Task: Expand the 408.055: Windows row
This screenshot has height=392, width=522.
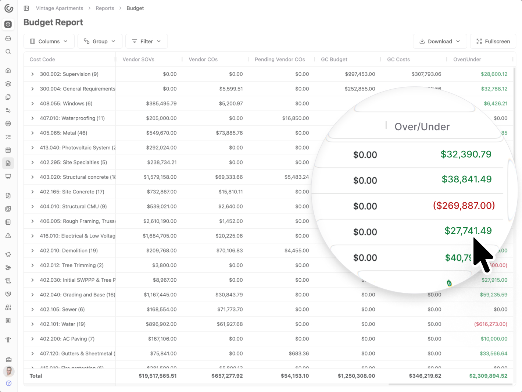Action: tap(32, 103)
